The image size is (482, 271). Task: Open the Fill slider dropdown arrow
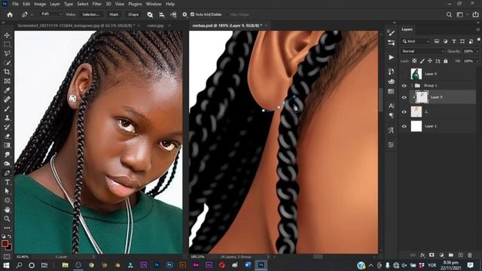pyautogui.click(x=477, y=61)
